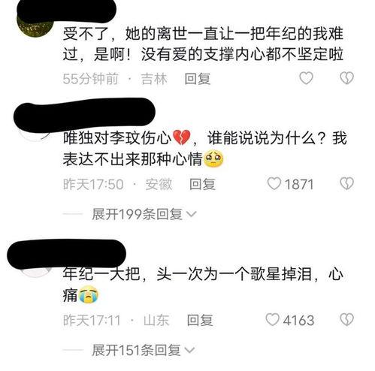Tap the crying emoji in last comment
375x371 pixels.
click(88, 294)
